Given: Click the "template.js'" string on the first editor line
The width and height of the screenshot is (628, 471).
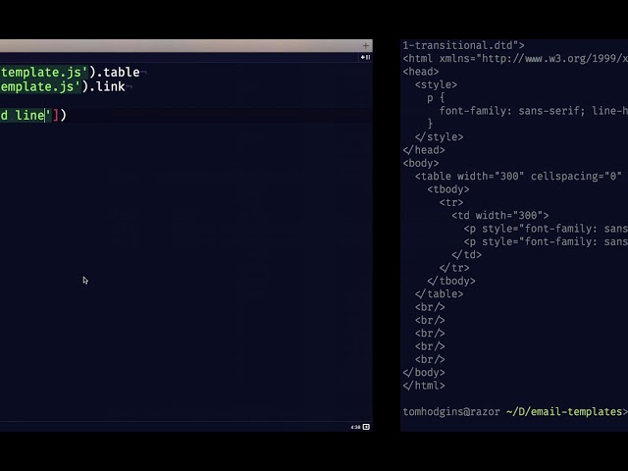Looking at the screenshot, I should tap(44, 72).
